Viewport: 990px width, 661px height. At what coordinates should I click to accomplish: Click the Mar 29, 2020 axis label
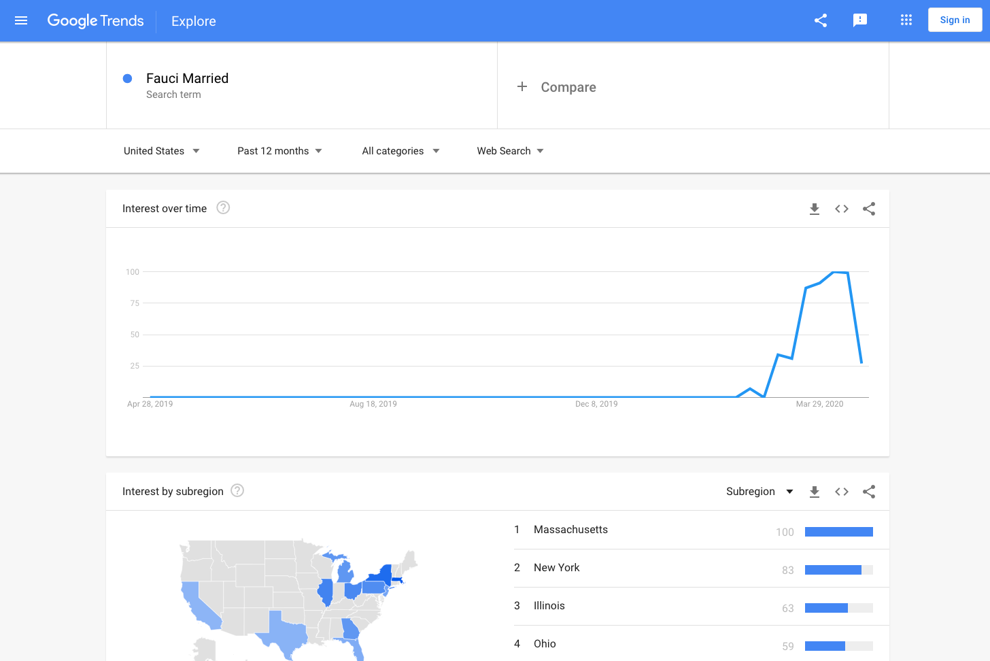[x=819, y=404]
